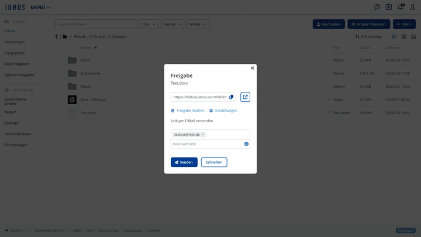Click the Datenschutz footer link
The width and height of the screenshot is (421, 237).
[109, 231]
